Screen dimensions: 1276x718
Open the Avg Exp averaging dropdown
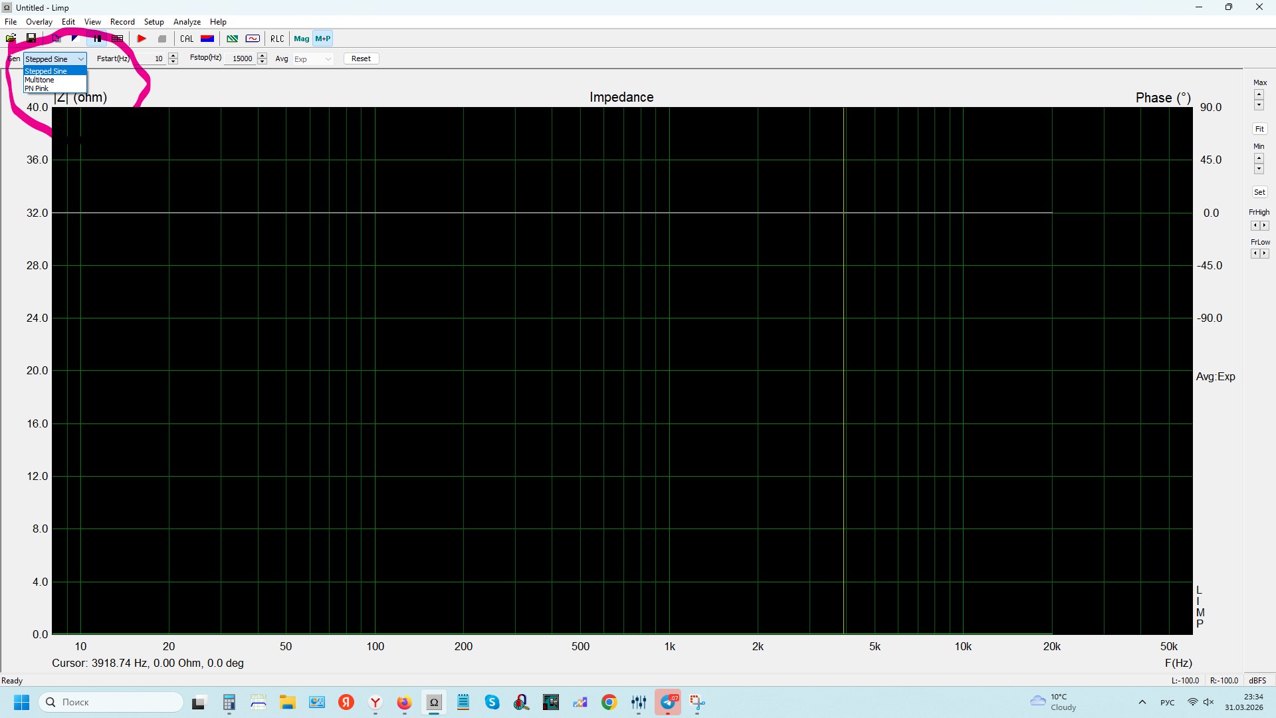point(313,59)
